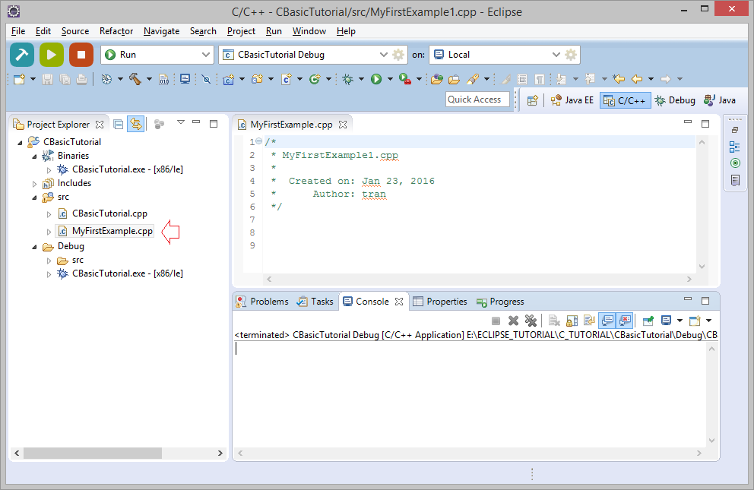Switch to the Debug perspective
The height and width of the screenshot is (490, 754).
675,100
